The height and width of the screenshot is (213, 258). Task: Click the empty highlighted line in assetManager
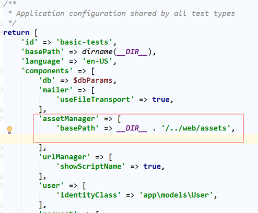coord(129,139)
